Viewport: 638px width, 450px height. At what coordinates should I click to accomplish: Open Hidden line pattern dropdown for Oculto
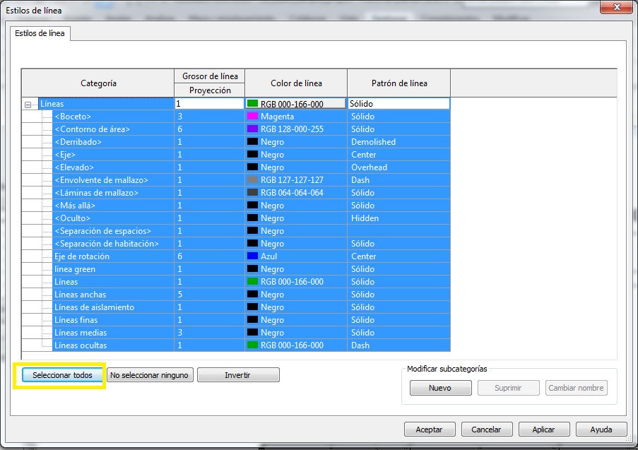(x=398, y=218)
